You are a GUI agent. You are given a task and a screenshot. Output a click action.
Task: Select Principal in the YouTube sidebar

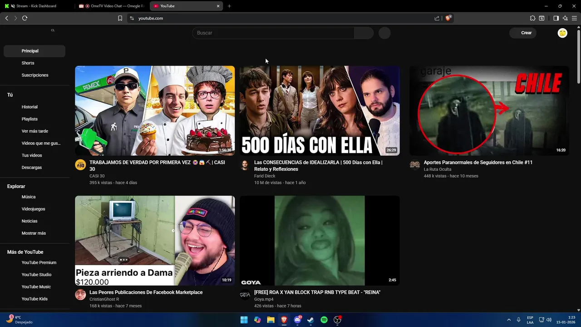pyautogui.click(x=34, y=51)
